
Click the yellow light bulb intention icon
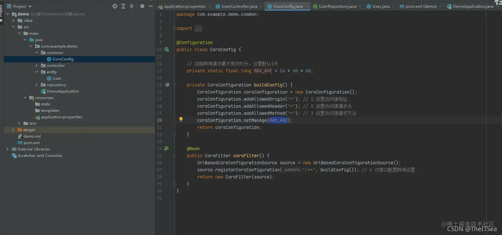pos(181,119)
